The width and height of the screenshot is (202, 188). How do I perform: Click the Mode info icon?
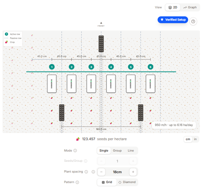[75, 150]
